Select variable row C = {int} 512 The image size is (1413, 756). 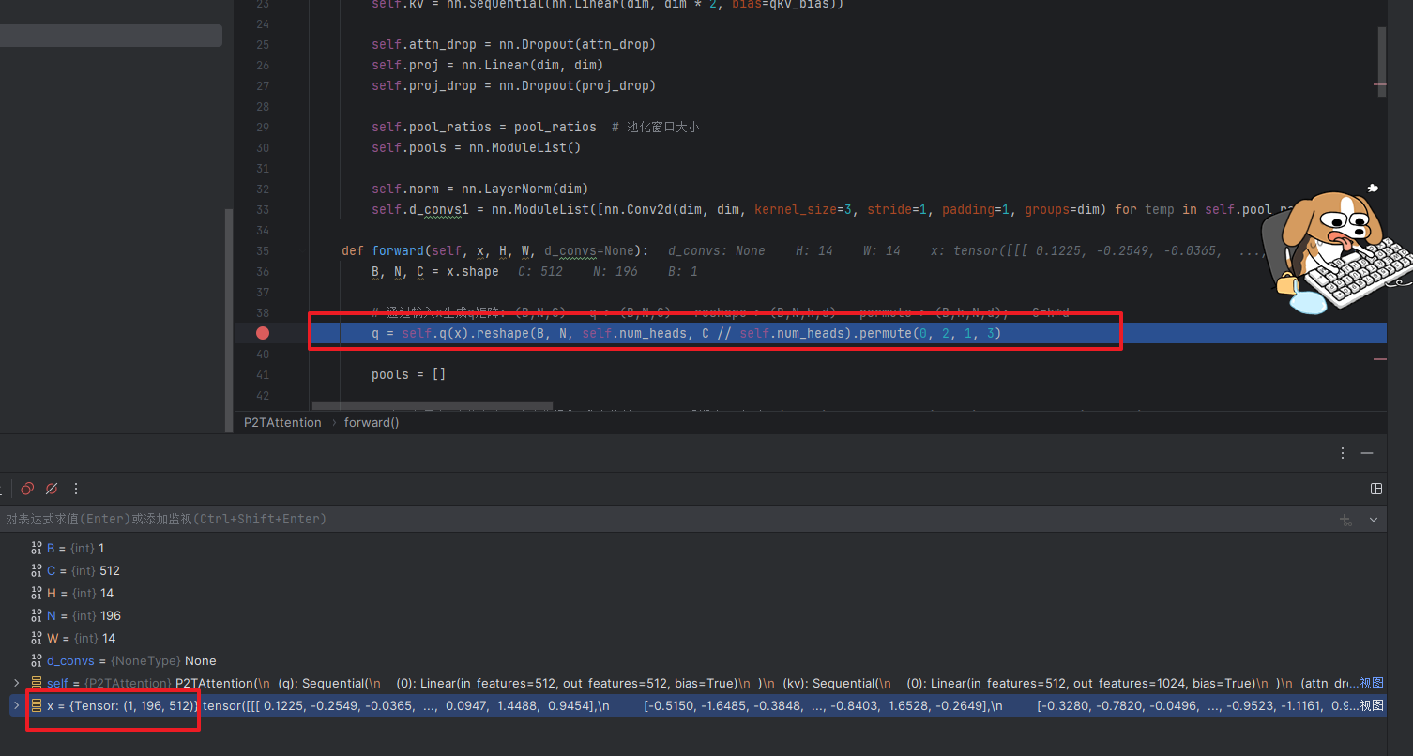click(x=693, y=570)
